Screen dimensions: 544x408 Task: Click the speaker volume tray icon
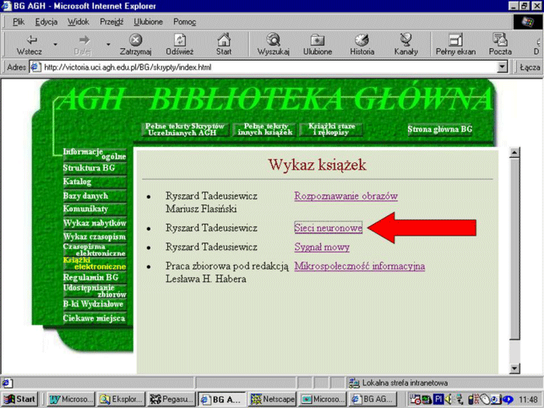(448, 399)
